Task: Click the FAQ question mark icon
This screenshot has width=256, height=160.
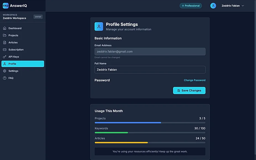Action: pyautogui.click(x=4, y=78)
